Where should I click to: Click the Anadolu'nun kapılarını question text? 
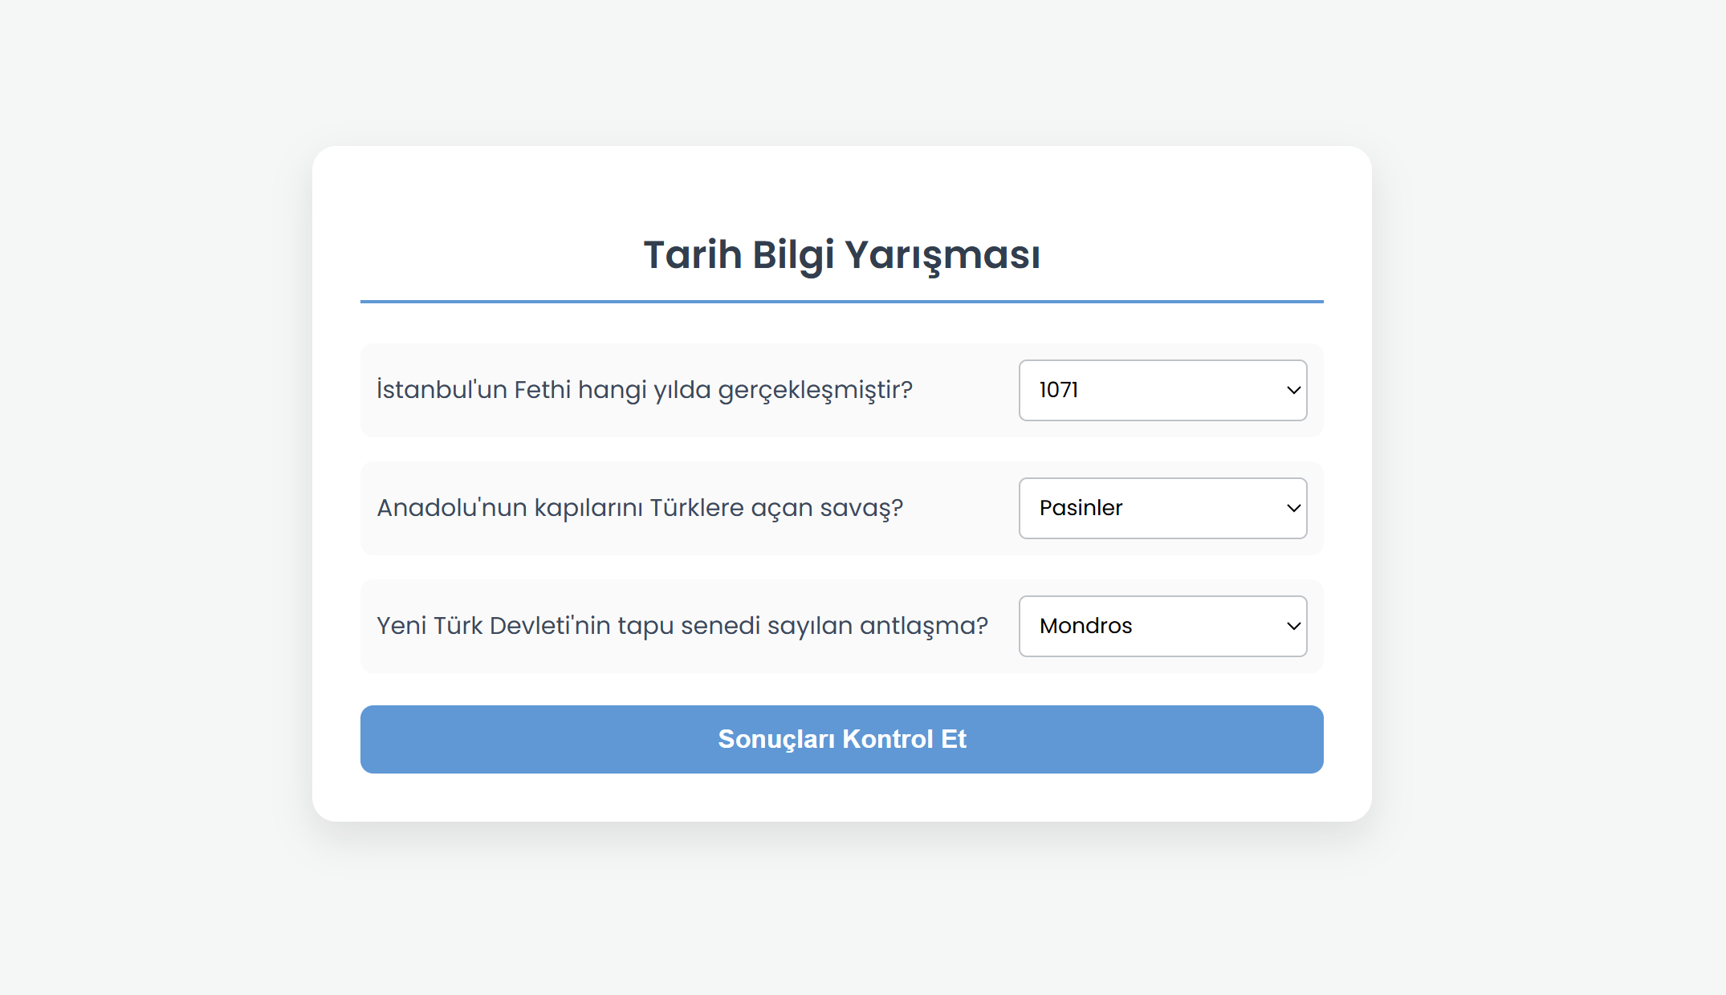pos(640,508)
